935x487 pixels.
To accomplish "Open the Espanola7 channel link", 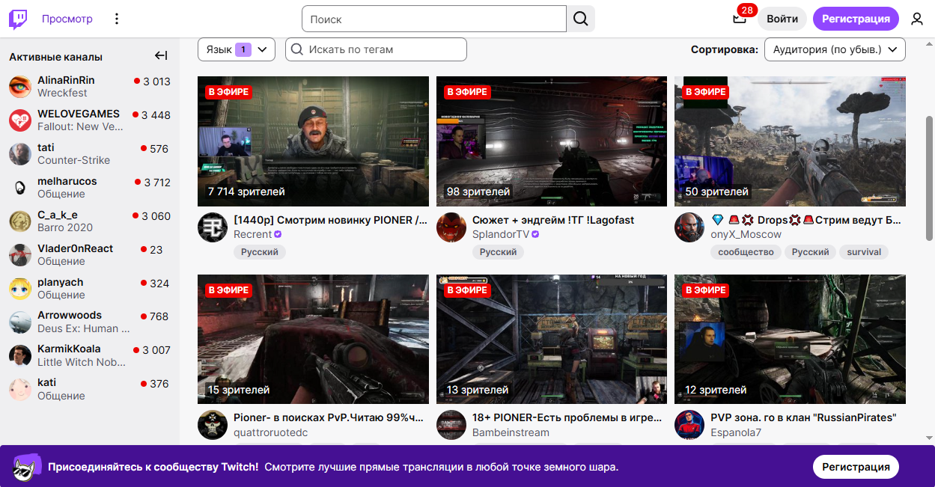I will pyautogui.click(x=736, y=432).
